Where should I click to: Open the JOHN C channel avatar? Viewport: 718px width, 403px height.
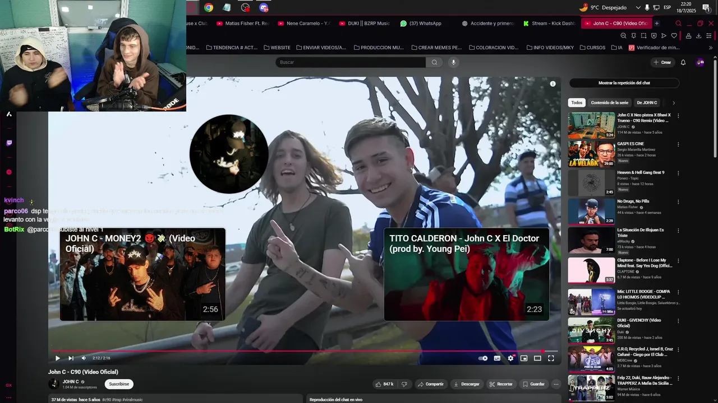point(54,384)
